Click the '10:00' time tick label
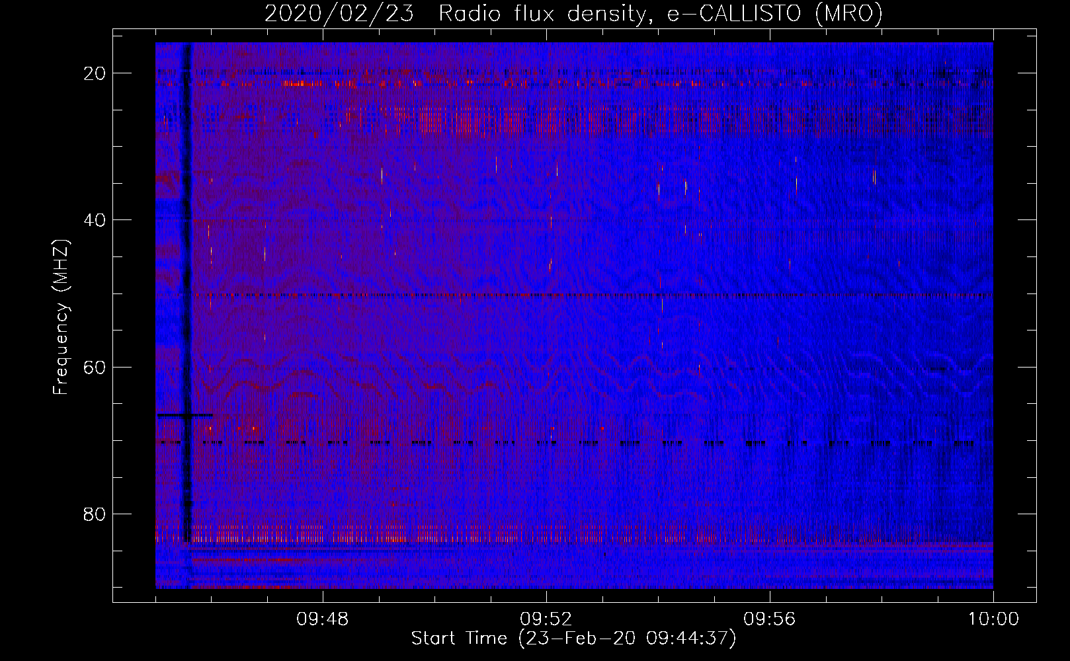The width and height of the screenshot is (1070, 661). [993, 619]
